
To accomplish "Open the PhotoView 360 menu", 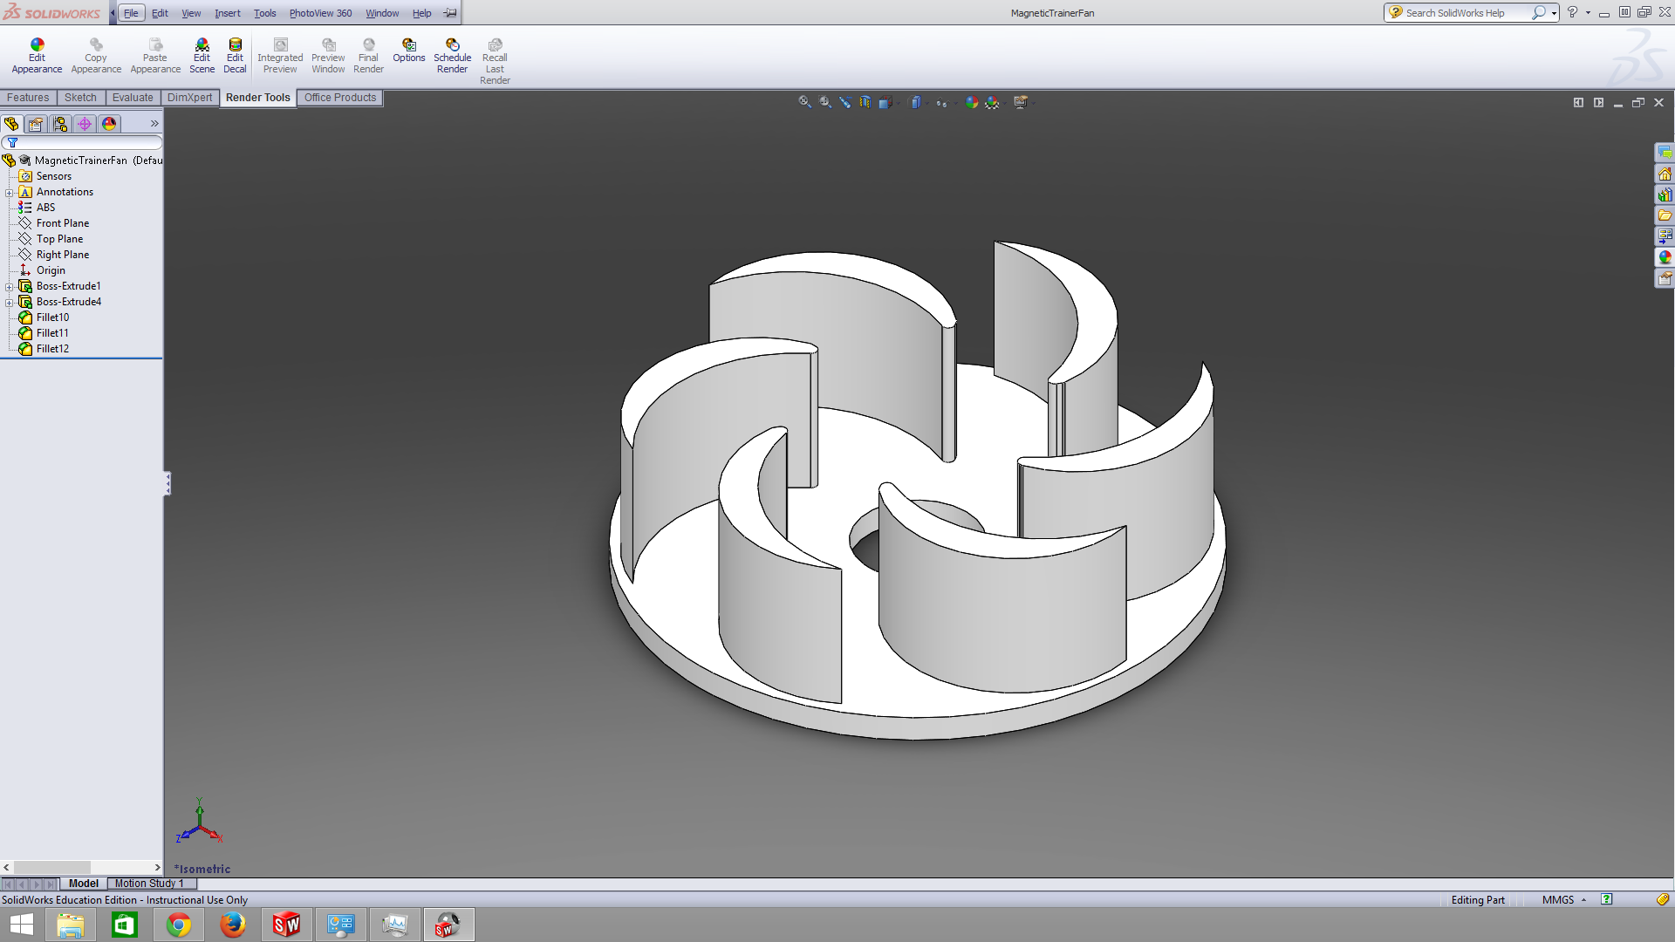I will tap(320, 13).
